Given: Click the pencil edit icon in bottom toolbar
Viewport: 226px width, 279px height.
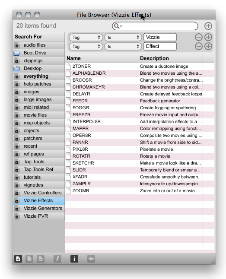Looking at the screenshot, I should 57,259.
